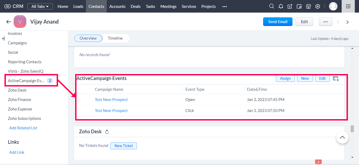Viewport: 359px width, 165px height.
Task: Click the contact Edit button in header
Action: point(304,22)
